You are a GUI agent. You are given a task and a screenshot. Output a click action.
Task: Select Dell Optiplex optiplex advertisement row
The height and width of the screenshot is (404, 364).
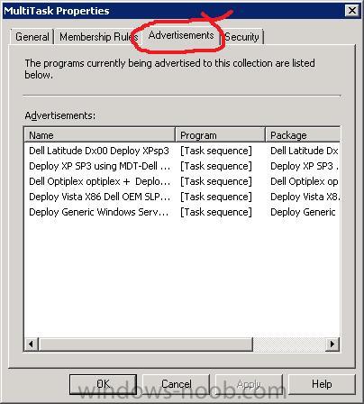pyautogui.click(x=182, y=181)
